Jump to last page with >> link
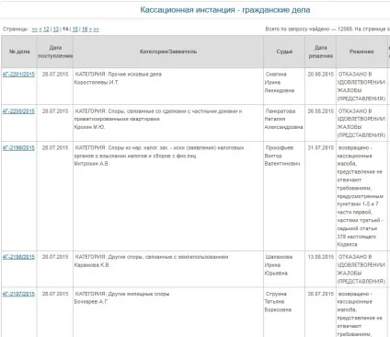 click(x=97, y=29)
